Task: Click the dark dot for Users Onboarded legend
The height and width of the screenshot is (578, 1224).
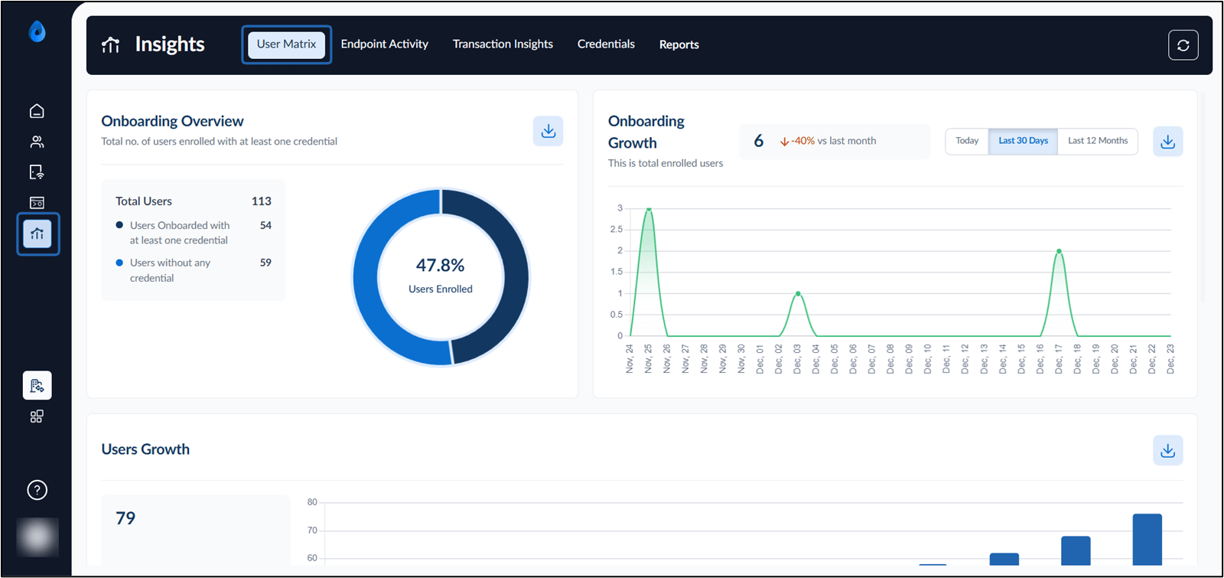Action: coord(119,225)
